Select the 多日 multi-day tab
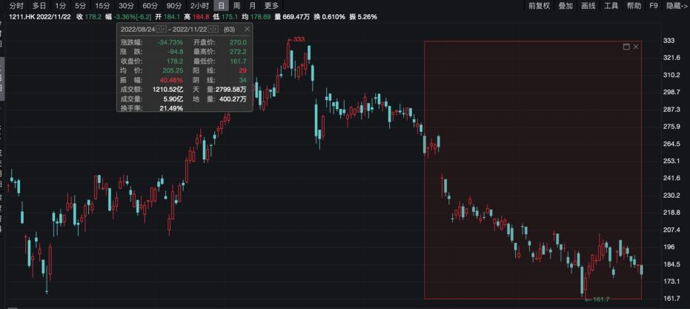 point(39,5)
